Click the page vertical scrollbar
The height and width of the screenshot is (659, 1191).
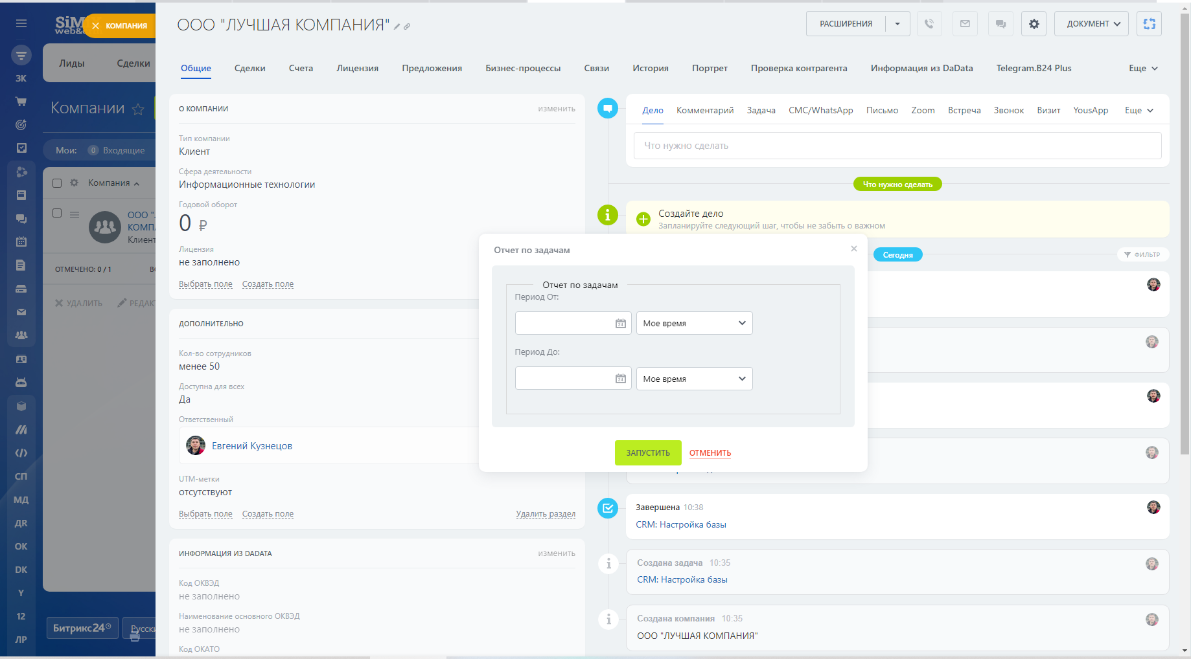(1185, 259)
